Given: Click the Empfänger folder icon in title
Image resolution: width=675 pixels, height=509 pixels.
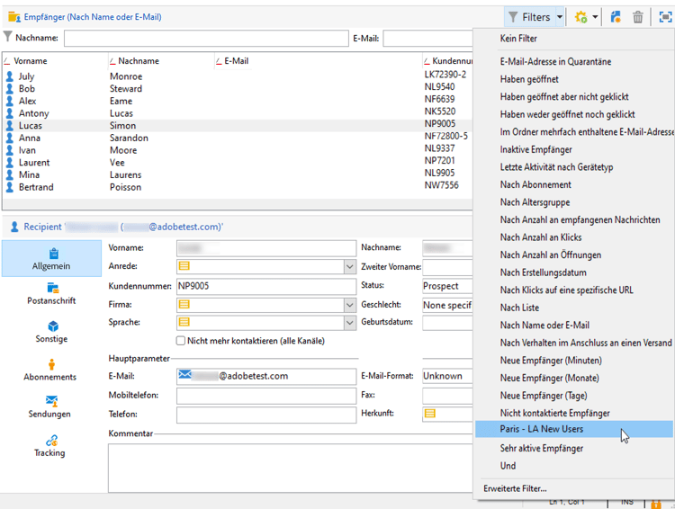Looking at the screenshot, I should coord(14,17).
